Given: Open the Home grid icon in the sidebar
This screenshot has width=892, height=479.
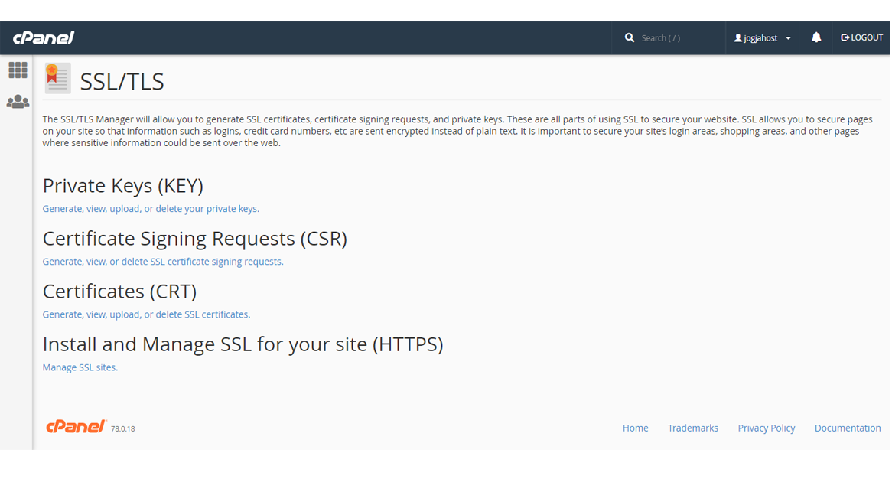Looking at the screenshot, I should [x=18, y=70].
